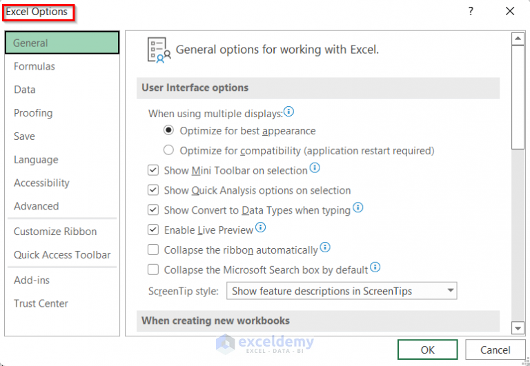Click the scrollbar up arrow
This screenshot has height=366, width=530.
pyautogui.click(x=518, y=39)
